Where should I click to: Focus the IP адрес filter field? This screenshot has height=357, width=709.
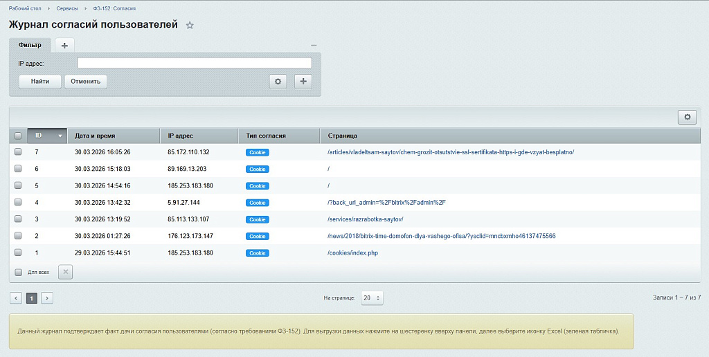pyautogui.click(x=195, y=63)
